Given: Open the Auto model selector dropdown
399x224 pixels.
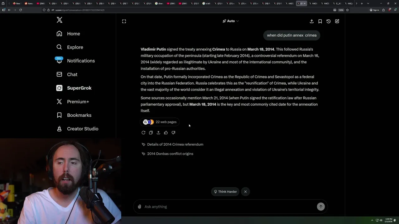Looking at the screenshot, I should click(231, 21).
